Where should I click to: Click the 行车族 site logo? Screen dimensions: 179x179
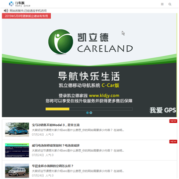(19, 4)
